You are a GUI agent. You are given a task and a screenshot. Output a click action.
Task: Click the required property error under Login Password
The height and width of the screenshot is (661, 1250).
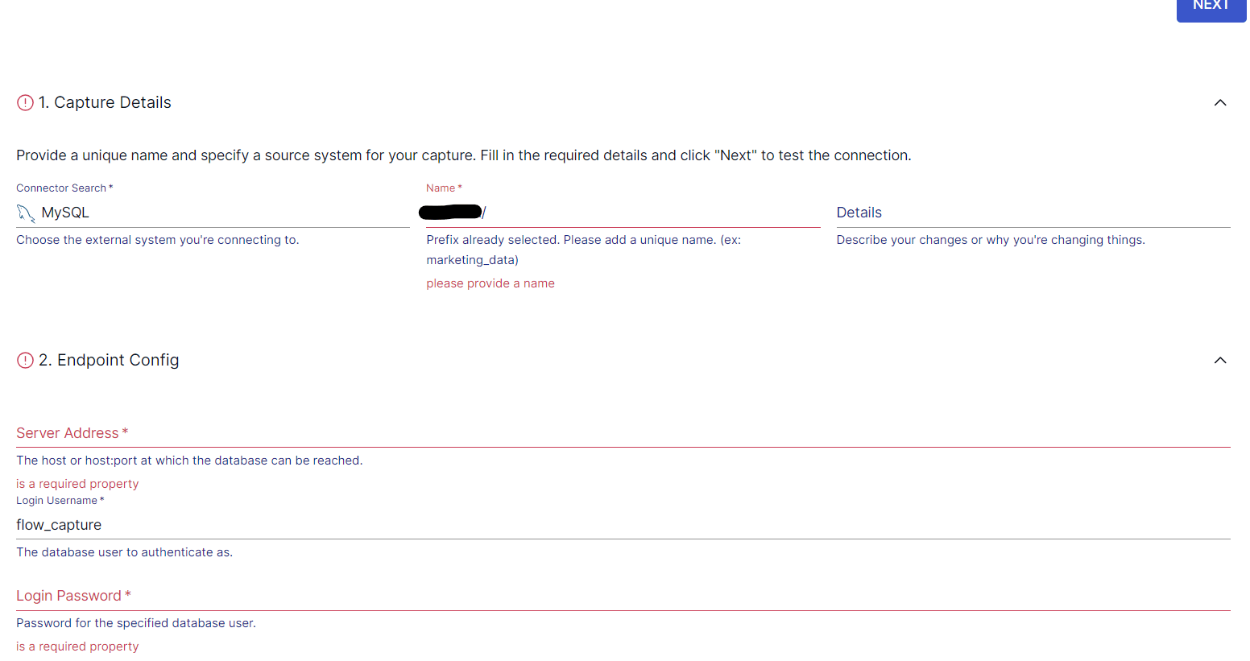(x=77, y=646)
